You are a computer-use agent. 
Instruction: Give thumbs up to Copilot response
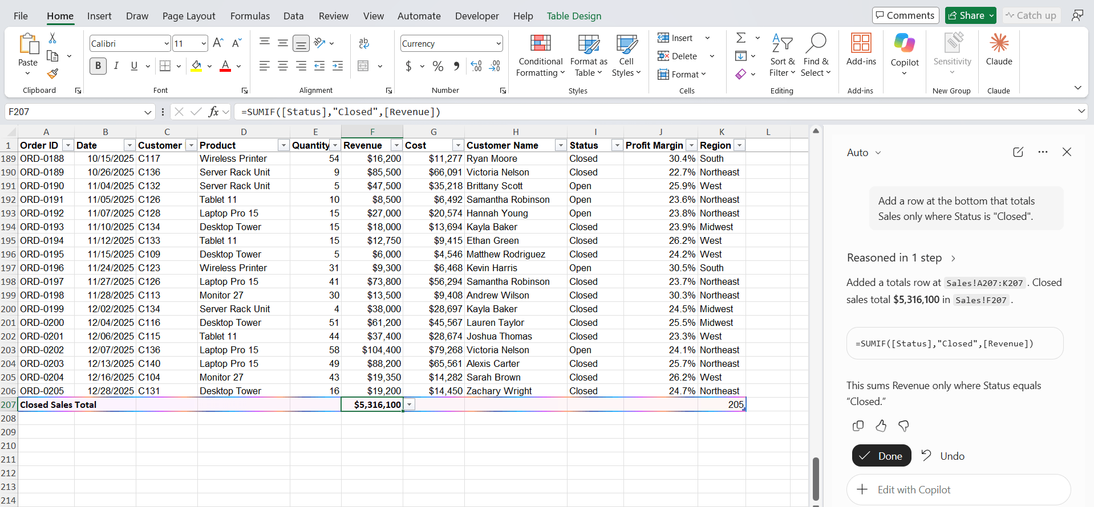point(881,426)
